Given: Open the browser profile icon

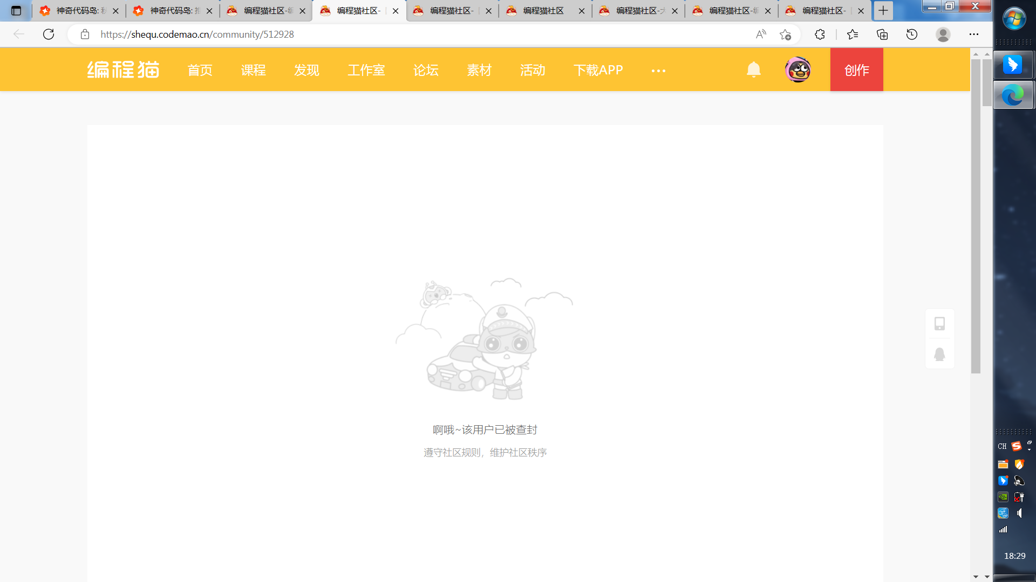Looking at the screenshot, I should tap(943, 34).
